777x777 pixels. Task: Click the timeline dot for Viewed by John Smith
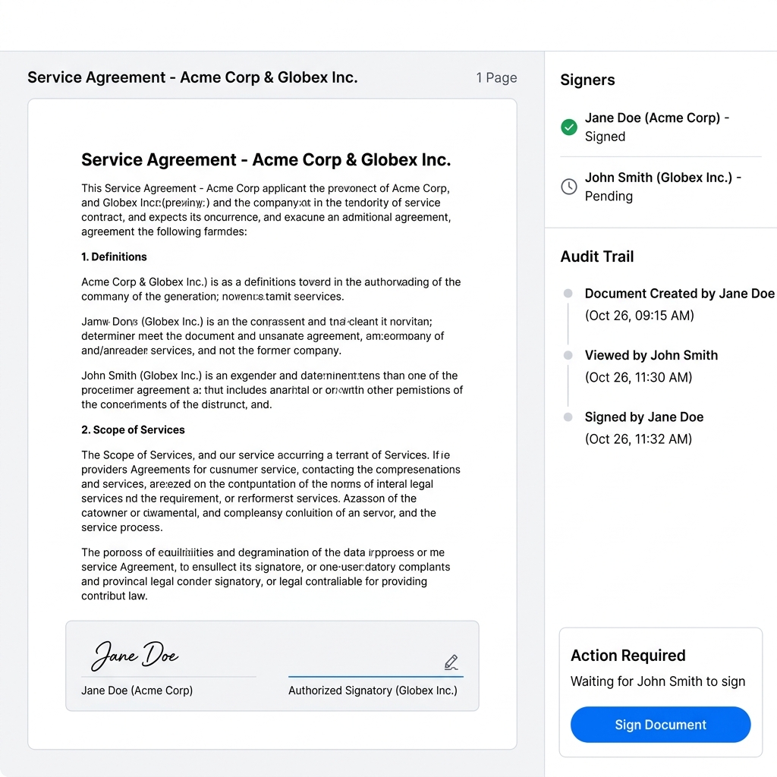tap(568, 355)
